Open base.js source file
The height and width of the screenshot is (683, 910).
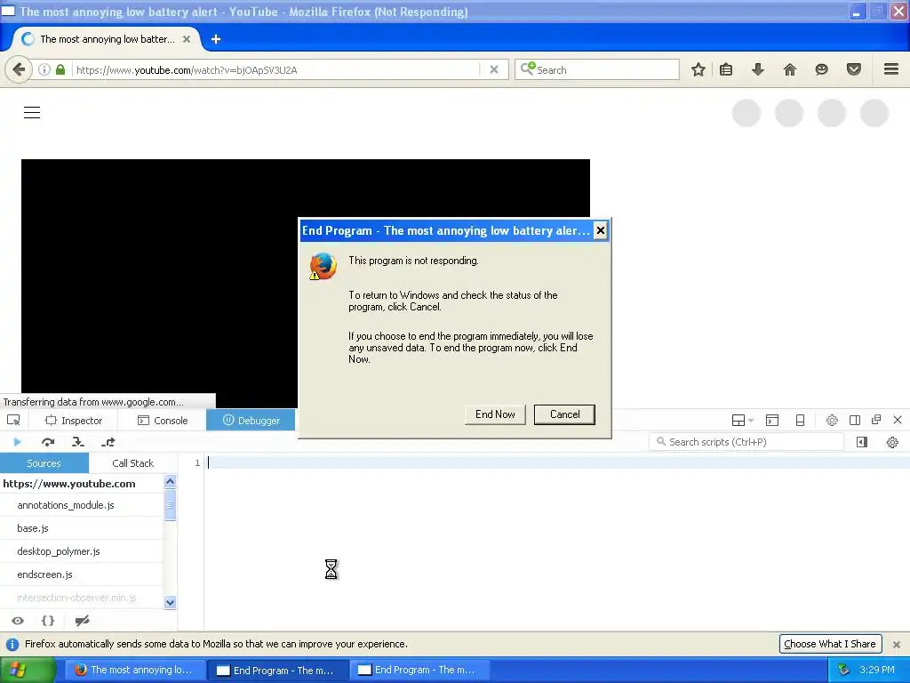pyautogui.click(x=81, y=528)
